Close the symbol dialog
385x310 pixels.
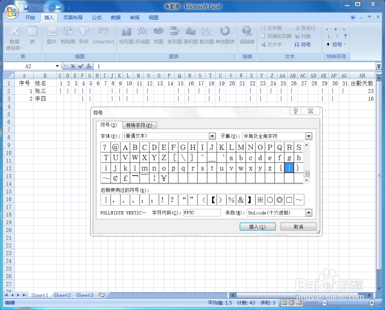tap(311, 111)
